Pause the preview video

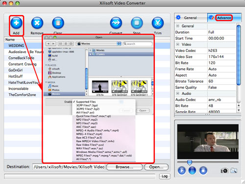[x=192, y=171]
